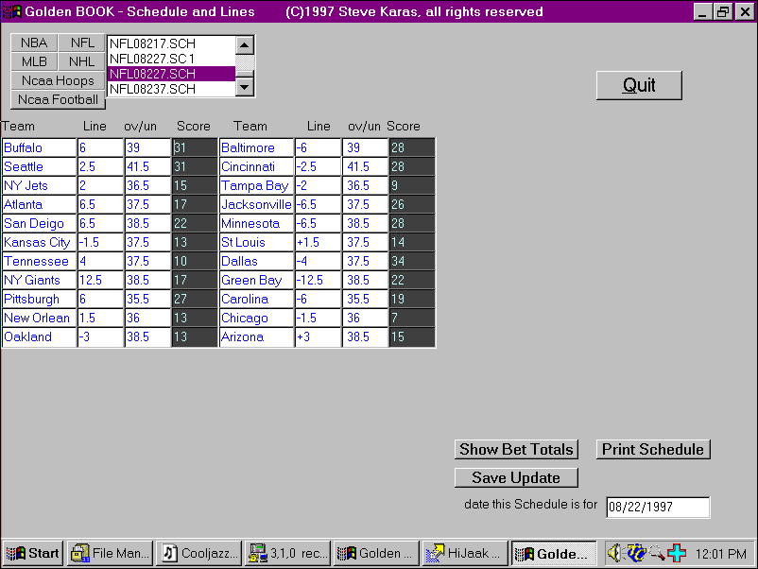
Task: Click Save Update button
Action: click(516, 477)
